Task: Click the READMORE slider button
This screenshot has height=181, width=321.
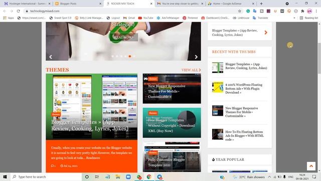Action: [x=123, y=37]
